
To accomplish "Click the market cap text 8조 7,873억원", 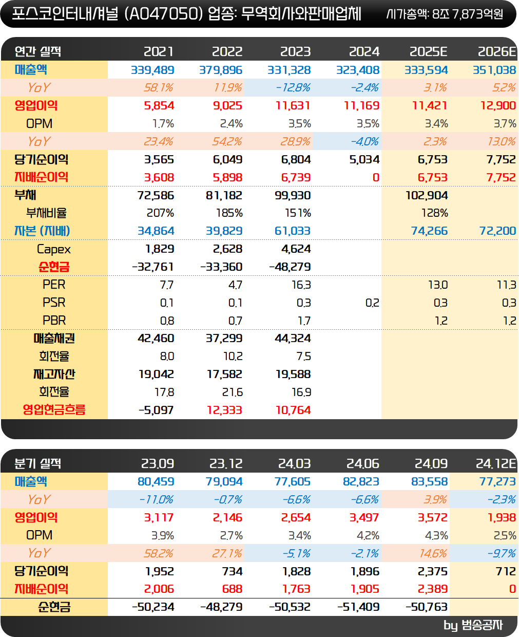I will 468,14.
